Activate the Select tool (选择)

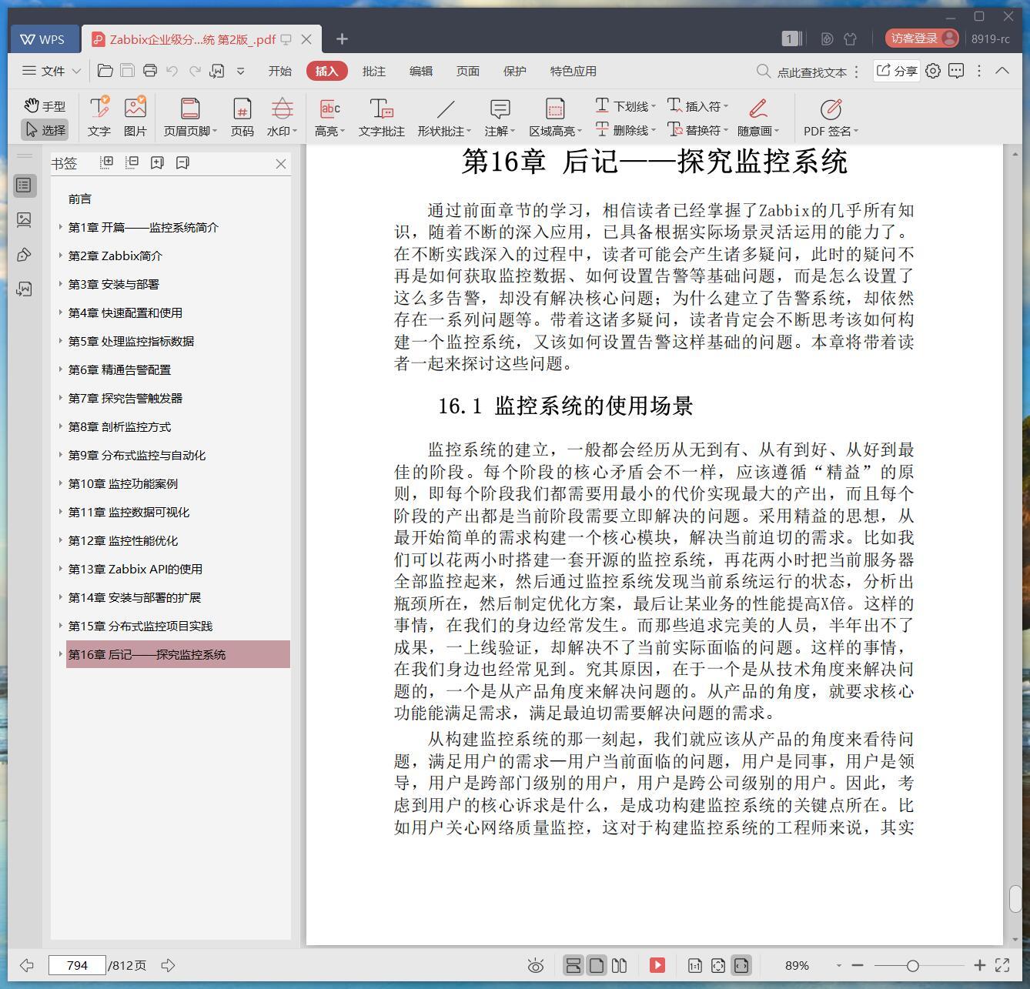tap(45, 130)
